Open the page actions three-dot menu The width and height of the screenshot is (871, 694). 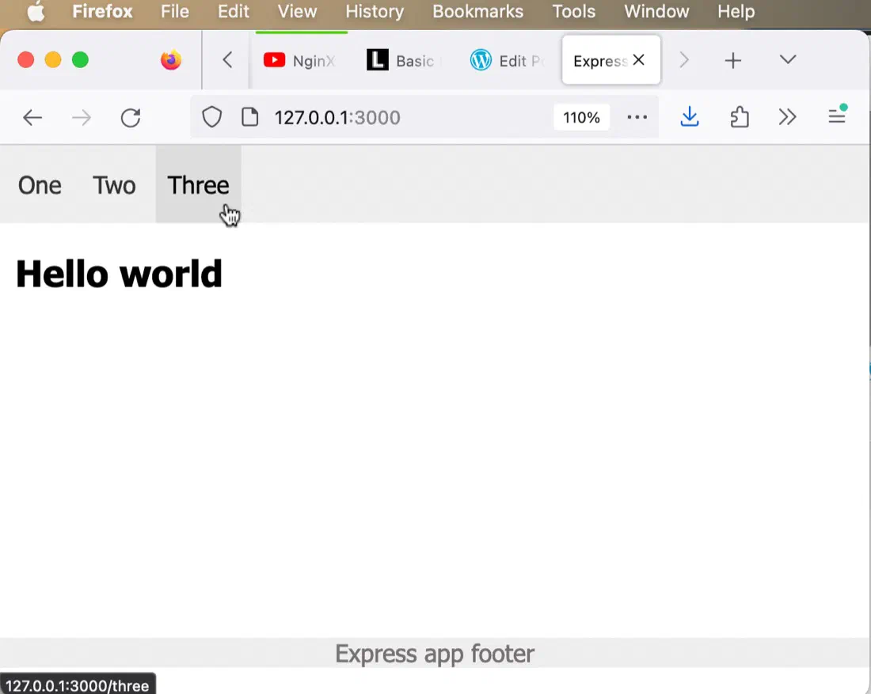[637, 117]
